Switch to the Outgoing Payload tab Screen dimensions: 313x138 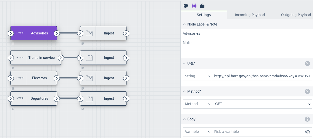[x=296, y=15]
